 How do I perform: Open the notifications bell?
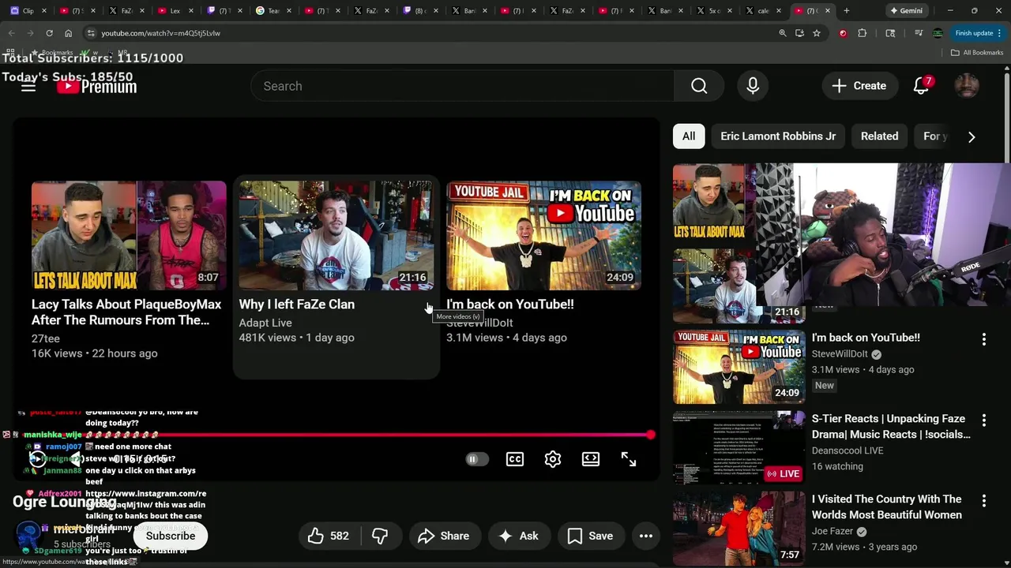pos(921,86)
